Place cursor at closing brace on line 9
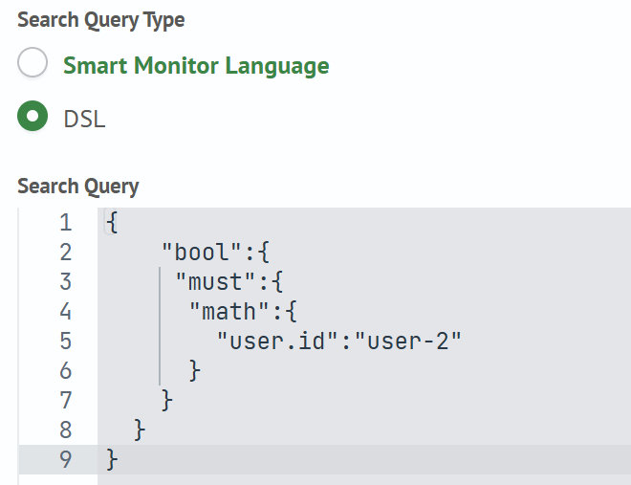The width and height of the screenshot is (631, 485). [x=112, y=459]
